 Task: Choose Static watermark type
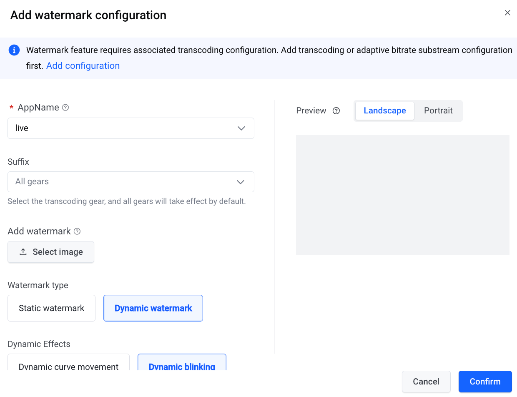52,308
